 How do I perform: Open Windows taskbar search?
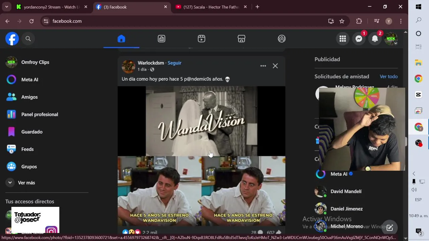coord(419,20)
